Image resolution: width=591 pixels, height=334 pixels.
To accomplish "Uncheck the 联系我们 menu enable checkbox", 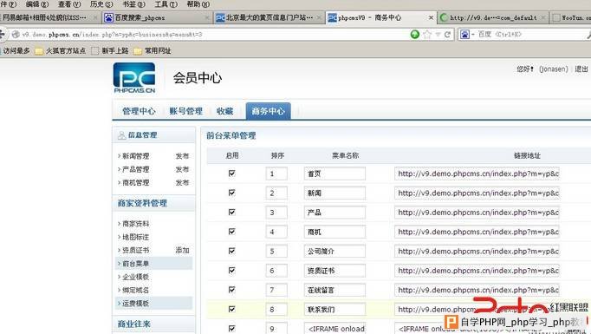I will tap(231, 309).
